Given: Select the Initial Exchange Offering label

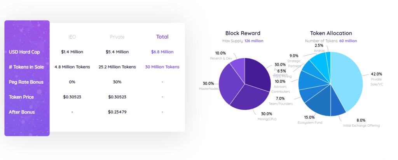Looking at the screenshot, I should [361, 126].
